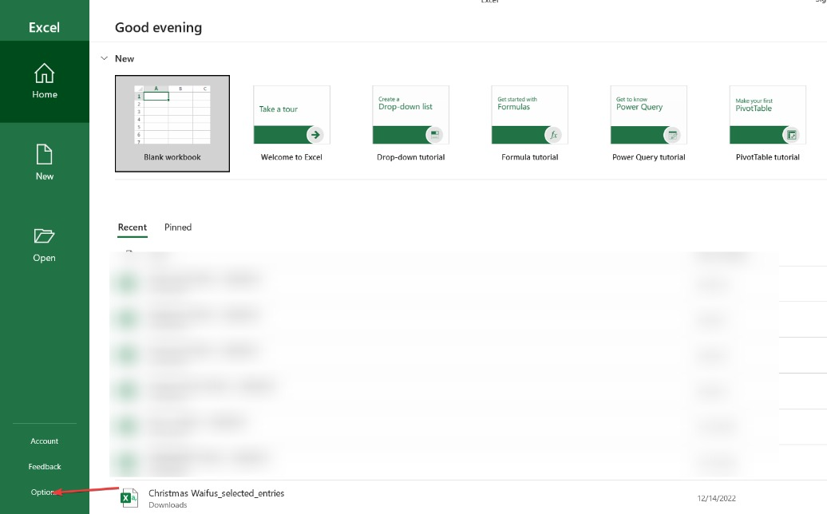Click the PivotTable icon on the PivotTable tutorial card

[789, 134]
